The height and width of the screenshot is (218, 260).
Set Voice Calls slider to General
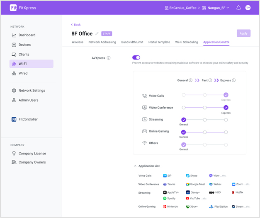pos(184,95)
